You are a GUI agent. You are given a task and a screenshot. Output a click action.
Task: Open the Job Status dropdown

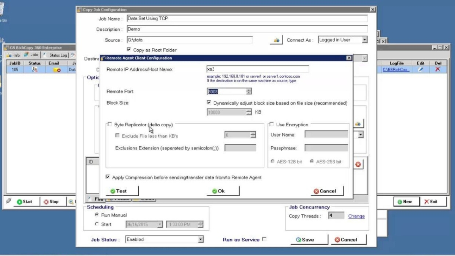pyautogui.click(x=201, y=239)
